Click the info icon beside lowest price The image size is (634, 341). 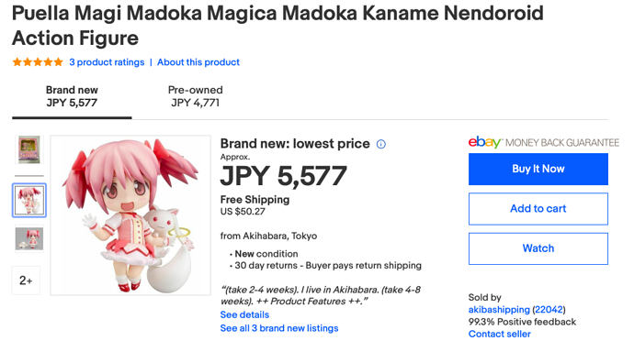(381, 144)
